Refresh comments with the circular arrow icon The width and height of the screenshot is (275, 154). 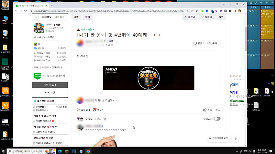pos(105,119)
